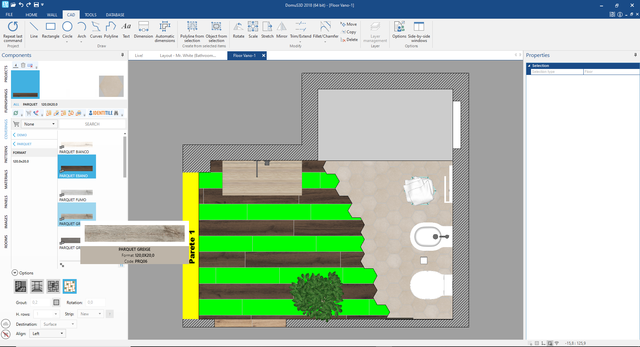This screenshot has height=347, width=640.
Task: Click the green refresh catalog icon
Action: pyautogui.click(x=16, y=113)
